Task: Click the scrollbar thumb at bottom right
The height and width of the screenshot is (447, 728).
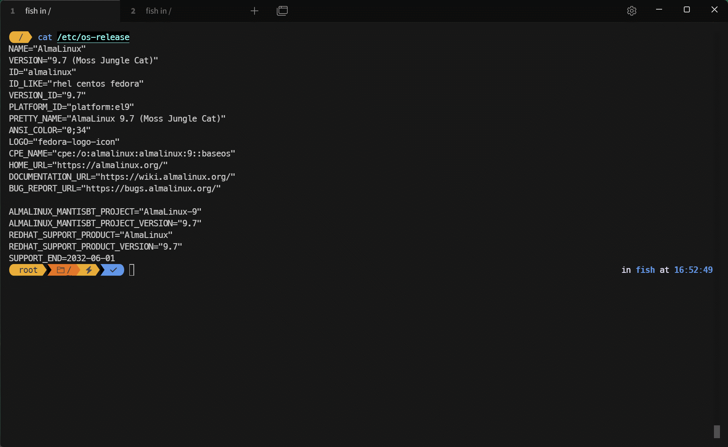Action: point(717,432)
